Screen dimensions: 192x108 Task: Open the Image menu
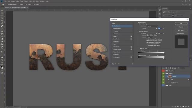[x=13, y=1]
